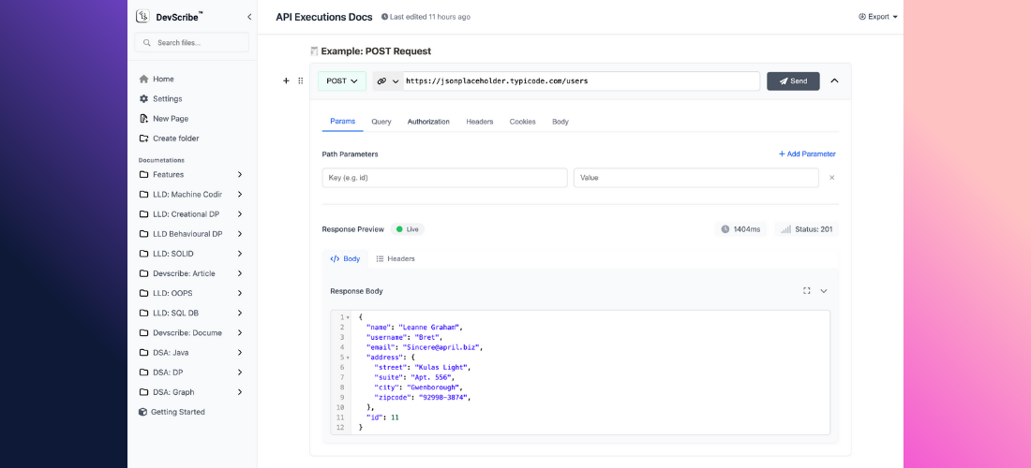Click the clock icon showing 1404ms

coord(725,229)
